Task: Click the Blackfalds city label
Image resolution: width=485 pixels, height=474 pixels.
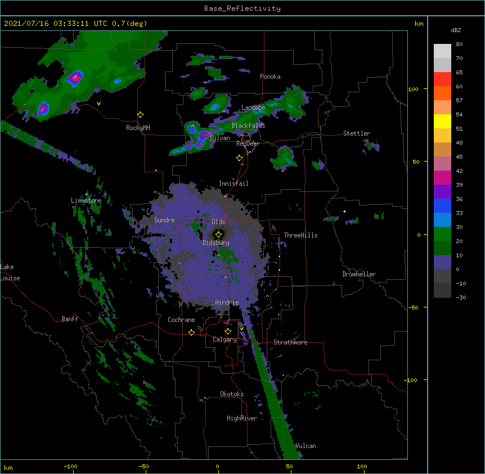Action: [248, 126]
